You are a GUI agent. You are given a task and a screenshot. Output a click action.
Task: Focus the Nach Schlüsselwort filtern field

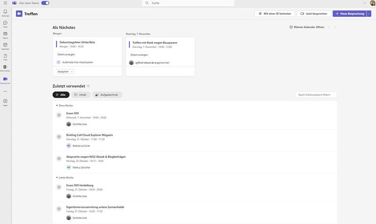(316, 95)
